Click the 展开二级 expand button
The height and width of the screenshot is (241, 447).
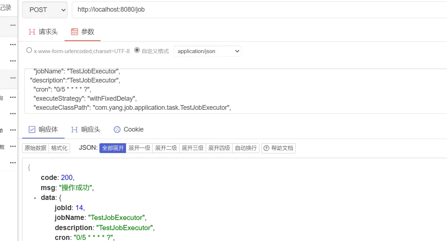pyautogui.click(x=166, y=148)
